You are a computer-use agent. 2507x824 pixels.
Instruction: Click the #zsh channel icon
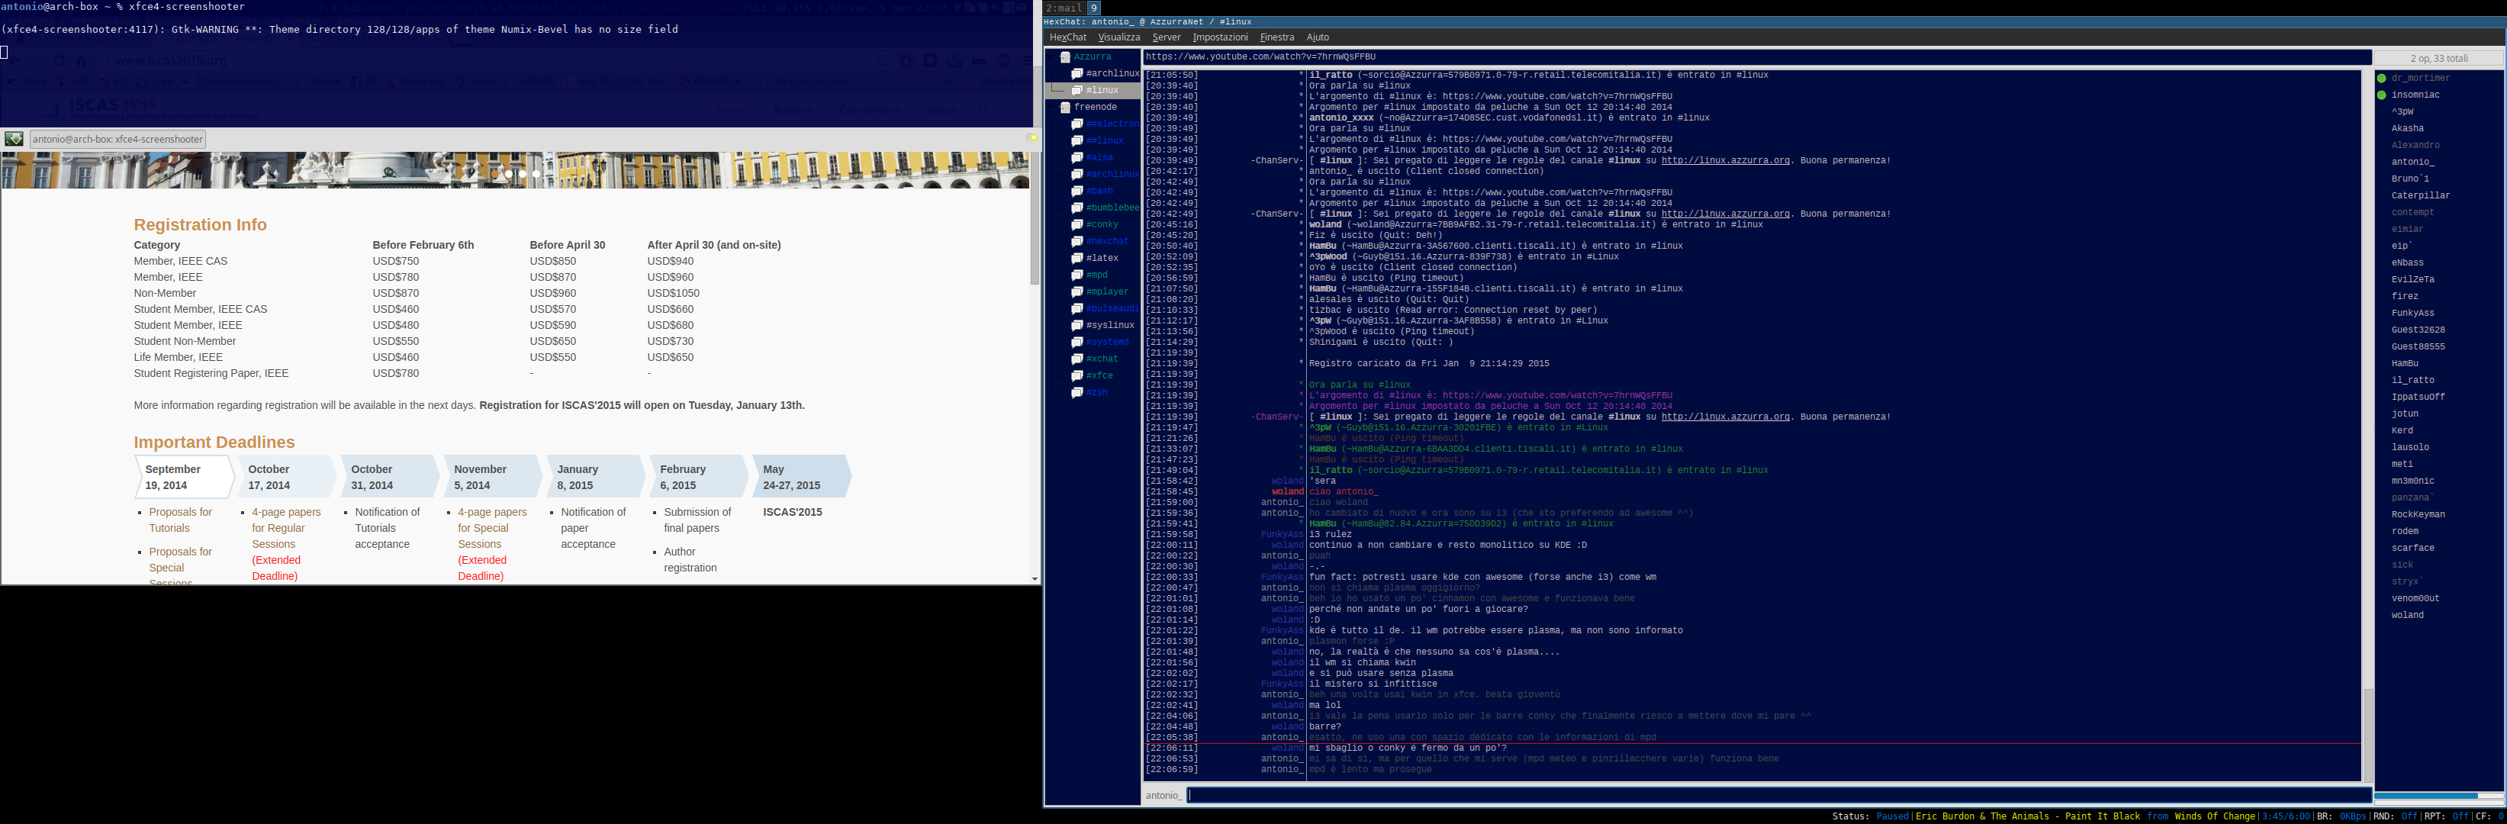(x=1077, y=393)
